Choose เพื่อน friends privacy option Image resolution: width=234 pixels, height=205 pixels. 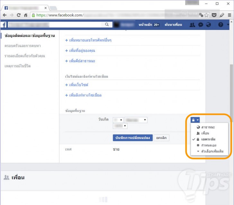(x=205, y=133)
